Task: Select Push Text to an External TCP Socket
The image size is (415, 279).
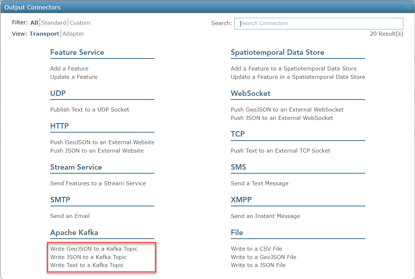Action: pos(280,150)
